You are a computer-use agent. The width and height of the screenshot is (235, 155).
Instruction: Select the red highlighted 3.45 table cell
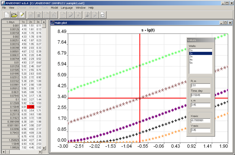tap(31, 107)
